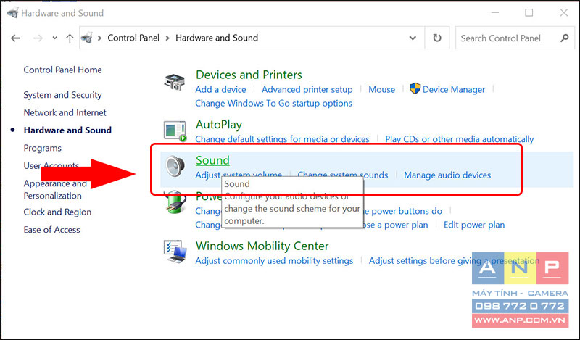The image size is (580, 340).
Task: Open Appearance and Personalization category
Action: coord(55,189)
